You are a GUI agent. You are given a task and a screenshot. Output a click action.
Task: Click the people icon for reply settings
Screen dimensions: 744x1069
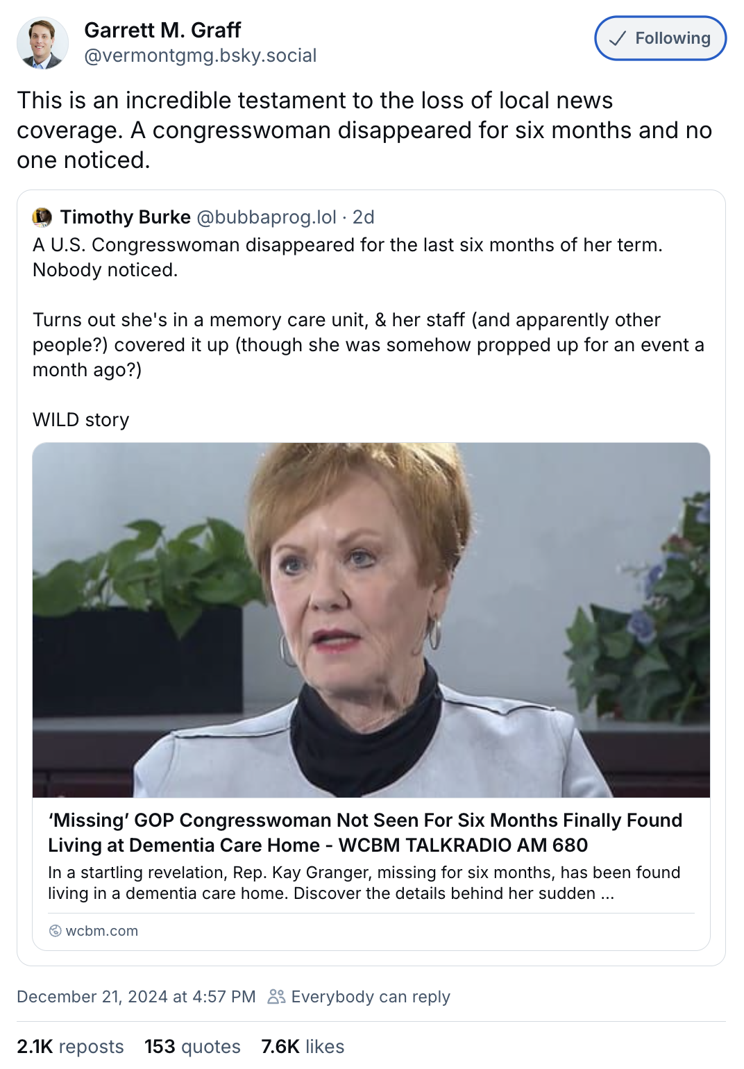coord(276,997)
